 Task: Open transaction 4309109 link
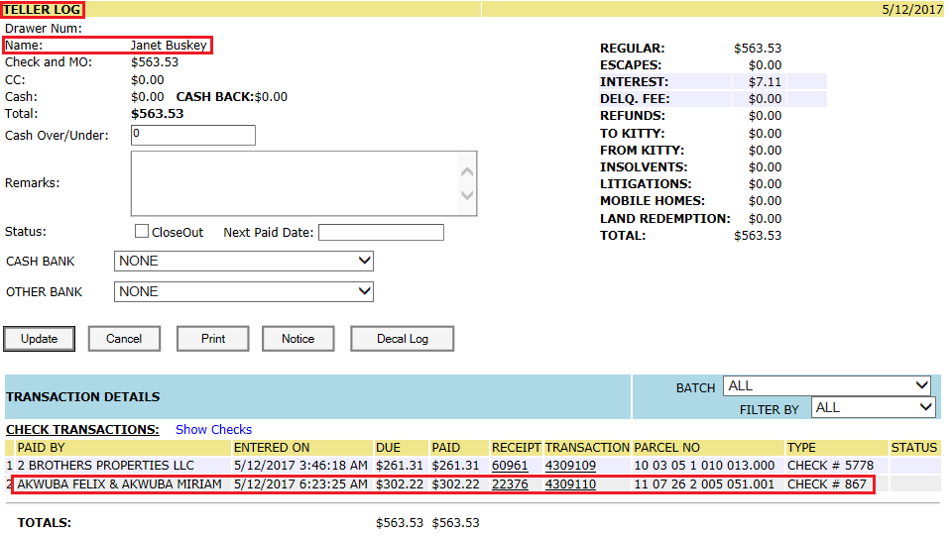[570, 466]
